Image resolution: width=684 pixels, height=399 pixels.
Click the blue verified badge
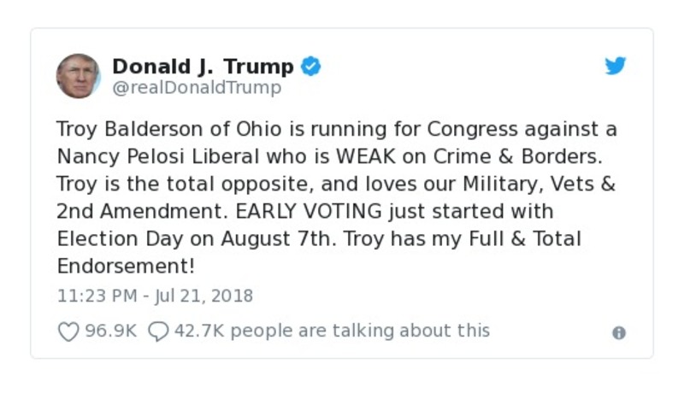(311, 67)
